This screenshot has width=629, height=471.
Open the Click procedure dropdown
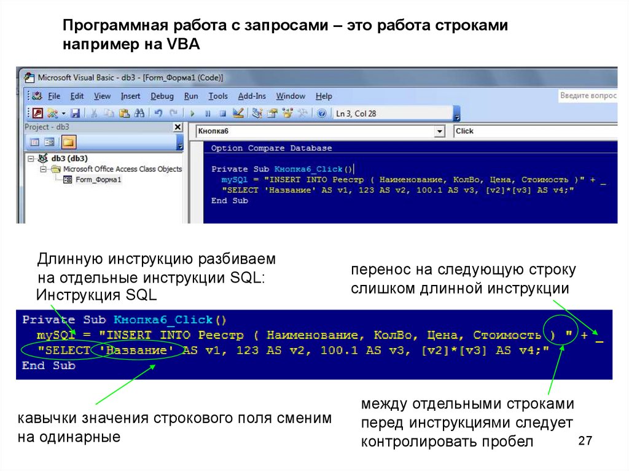point(534,131)
